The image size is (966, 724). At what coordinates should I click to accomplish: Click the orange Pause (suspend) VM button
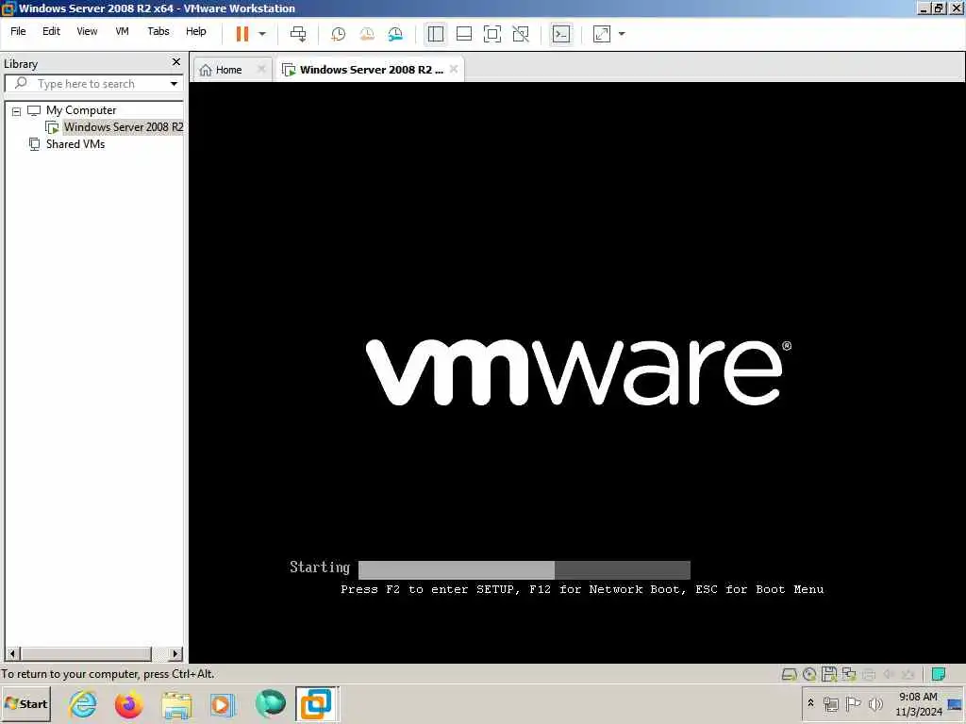pyautogui.click(x=242, y=34)
